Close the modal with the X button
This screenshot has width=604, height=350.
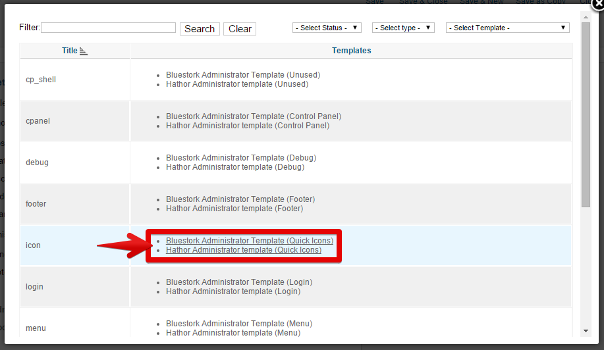(x=597, y=4)
